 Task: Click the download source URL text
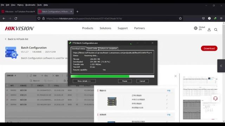point(112,53)
